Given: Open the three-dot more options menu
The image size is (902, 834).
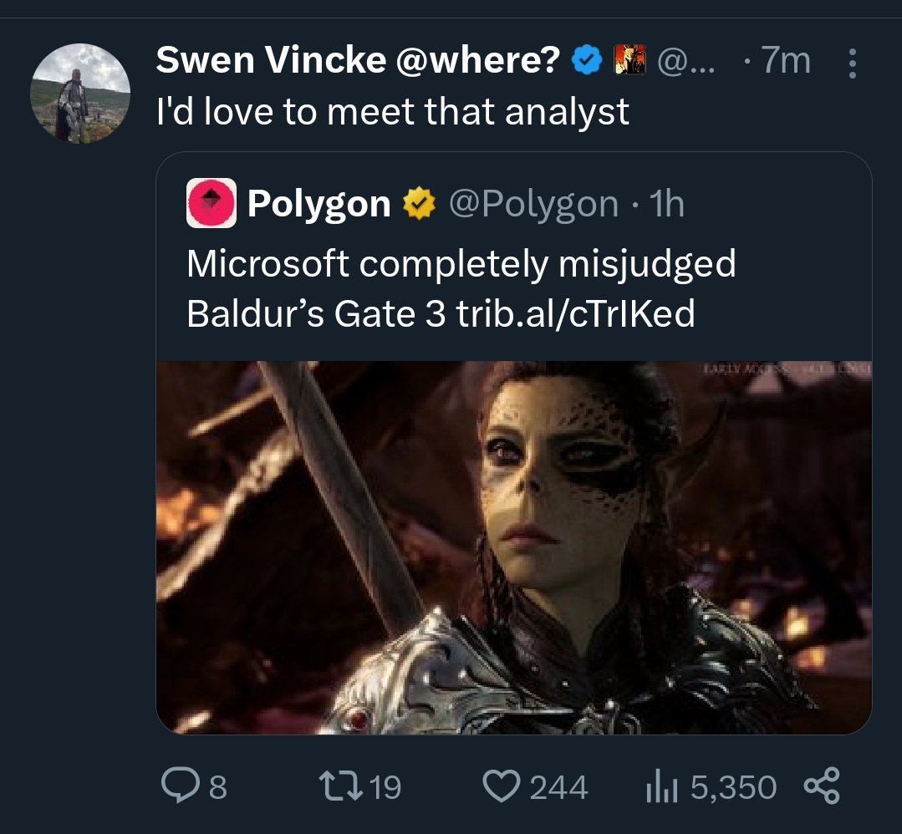Looking at the screenshot, I should coord(852,63).
